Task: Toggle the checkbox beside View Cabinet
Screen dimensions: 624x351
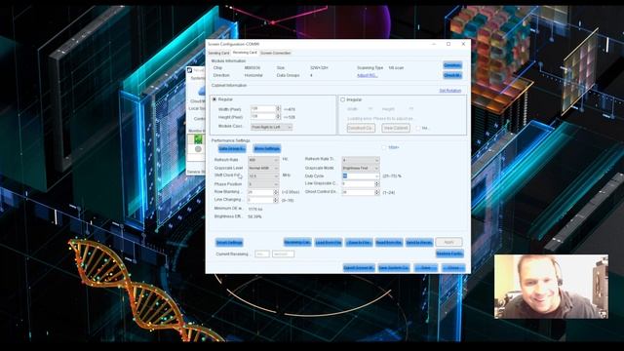Action: coord(418,128)
